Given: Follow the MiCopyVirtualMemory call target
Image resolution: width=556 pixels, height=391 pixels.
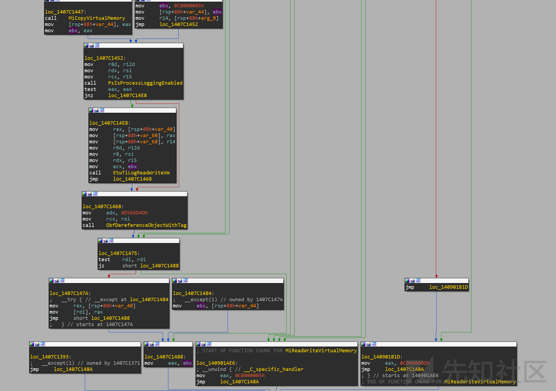Looking at the screenshot, I should (x=96, y=18).
